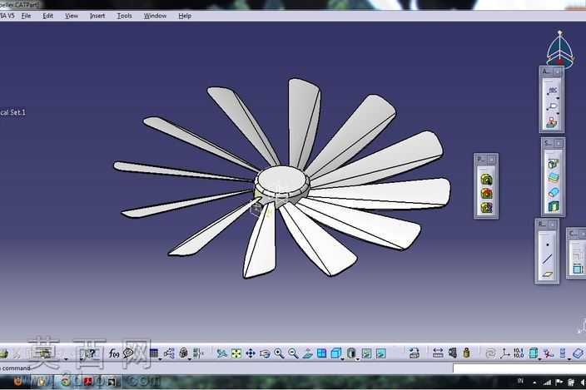Open the Edit menu
This screenshot has width=586, height=390.
tap(47, 16)
